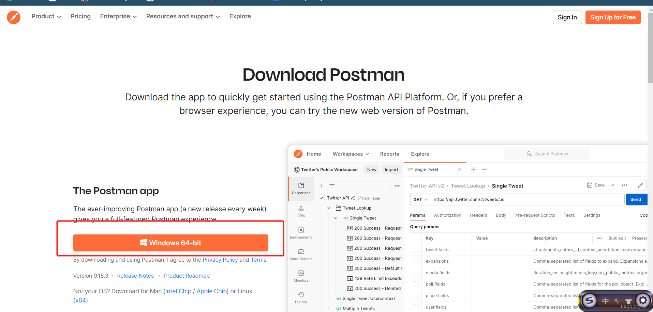653x312 pixels.
Task: Open the Product dropdown menu
Action: (x=46, y=16)
